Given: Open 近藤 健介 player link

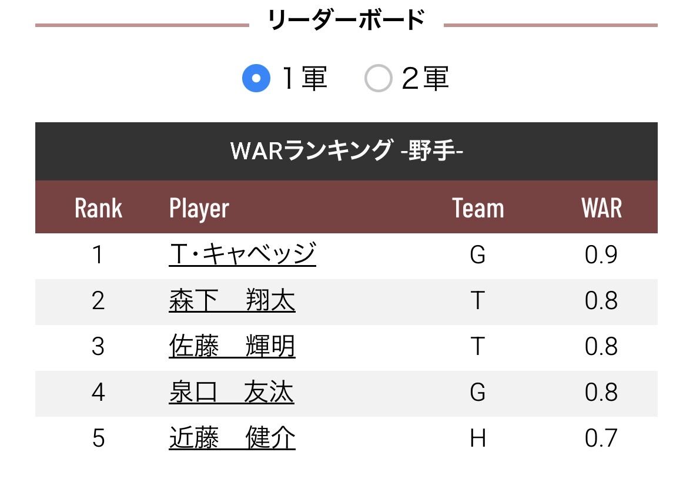Looking at the screenshot, I should tap(232, 438).
